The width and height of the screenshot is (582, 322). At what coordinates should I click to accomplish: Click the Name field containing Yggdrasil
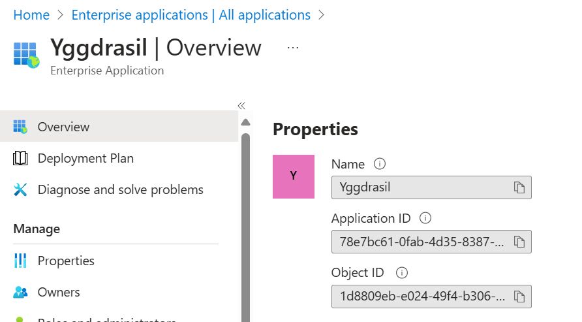click(x=431, y=187)
